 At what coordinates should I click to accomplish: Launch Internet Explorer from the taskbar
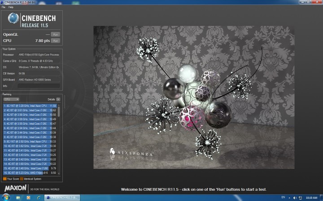point(39,198)
